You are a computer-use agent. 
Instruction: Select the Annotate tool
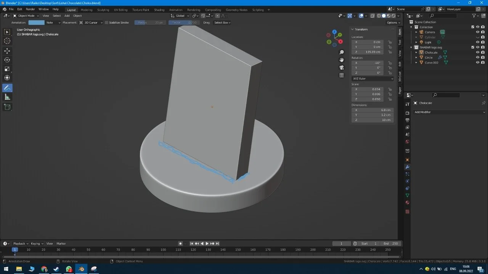(x=7, y=88)
